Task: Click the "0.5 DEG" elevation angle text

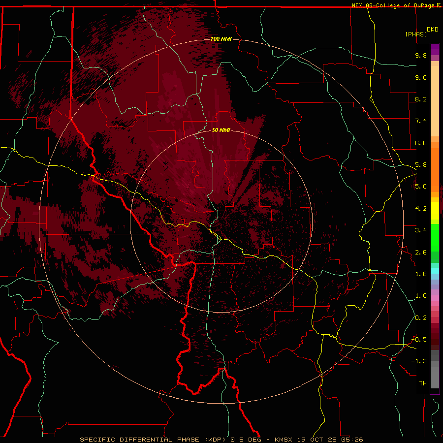Action: pos(246,440)
